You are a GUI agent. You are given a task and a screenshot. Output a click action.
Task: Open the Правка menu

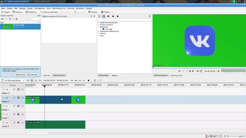click(x=10, y=8)
